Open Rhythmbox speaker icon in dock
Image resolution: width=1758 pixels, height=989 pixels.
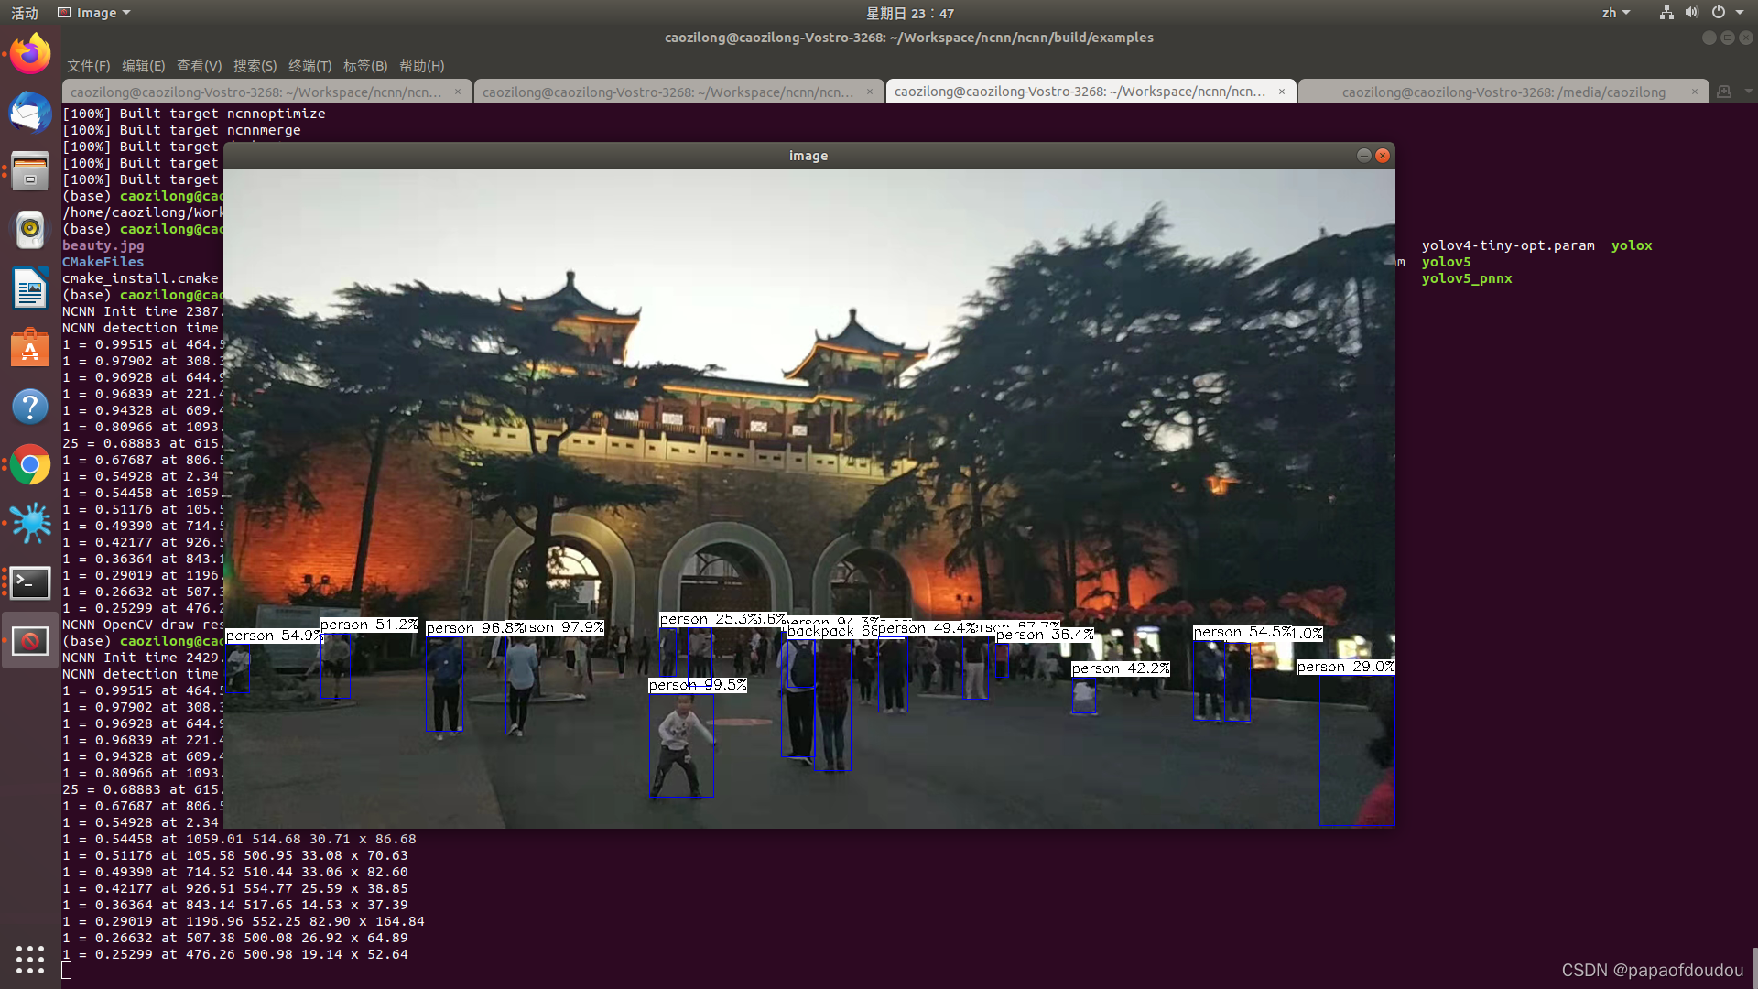coord(30,229)
